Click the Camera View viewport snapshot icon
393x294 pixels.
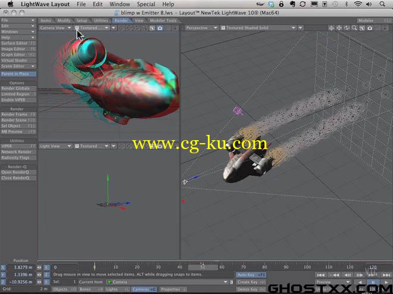pos(160,28)
